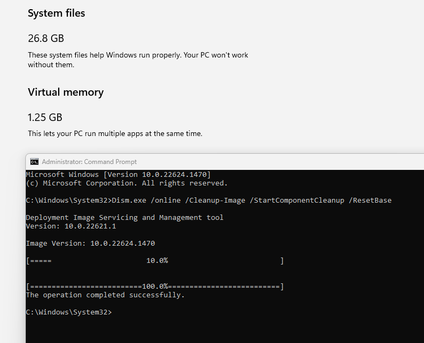Click the /ResetBase argument in the command

click(x=370, y=201)
